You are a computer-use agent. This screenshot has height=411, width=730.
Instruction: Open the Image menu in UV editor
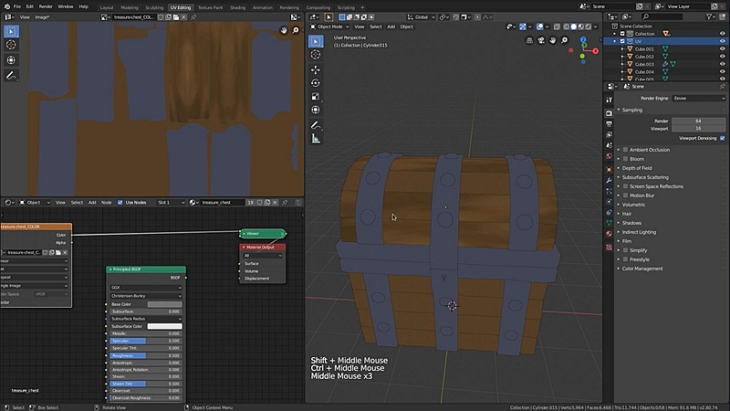click(42, 17)
